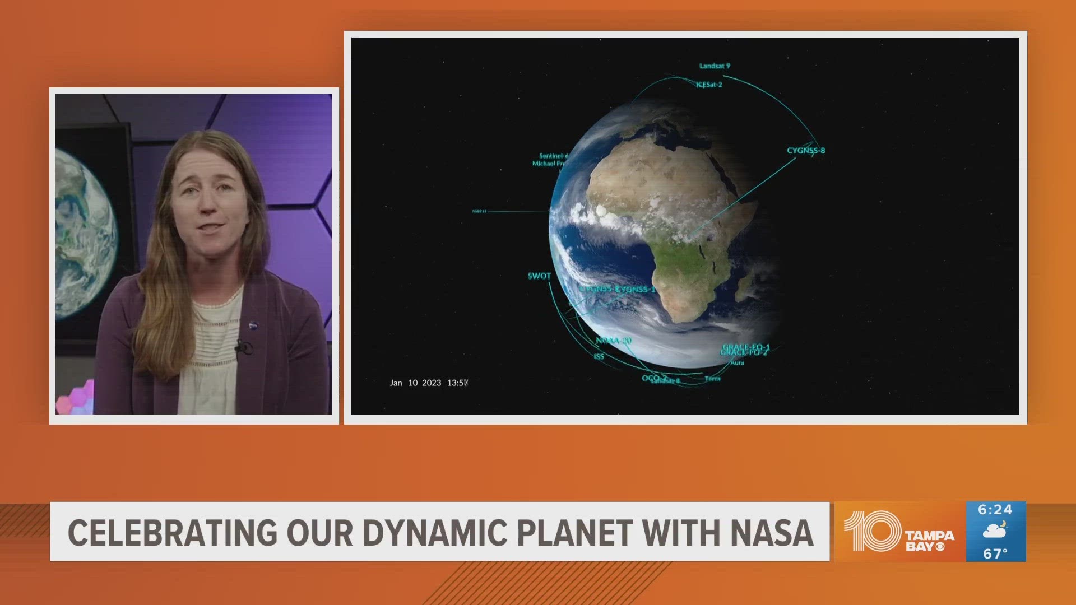
Task: Select the speaker's interview video panel
Action: coord(194,255)
